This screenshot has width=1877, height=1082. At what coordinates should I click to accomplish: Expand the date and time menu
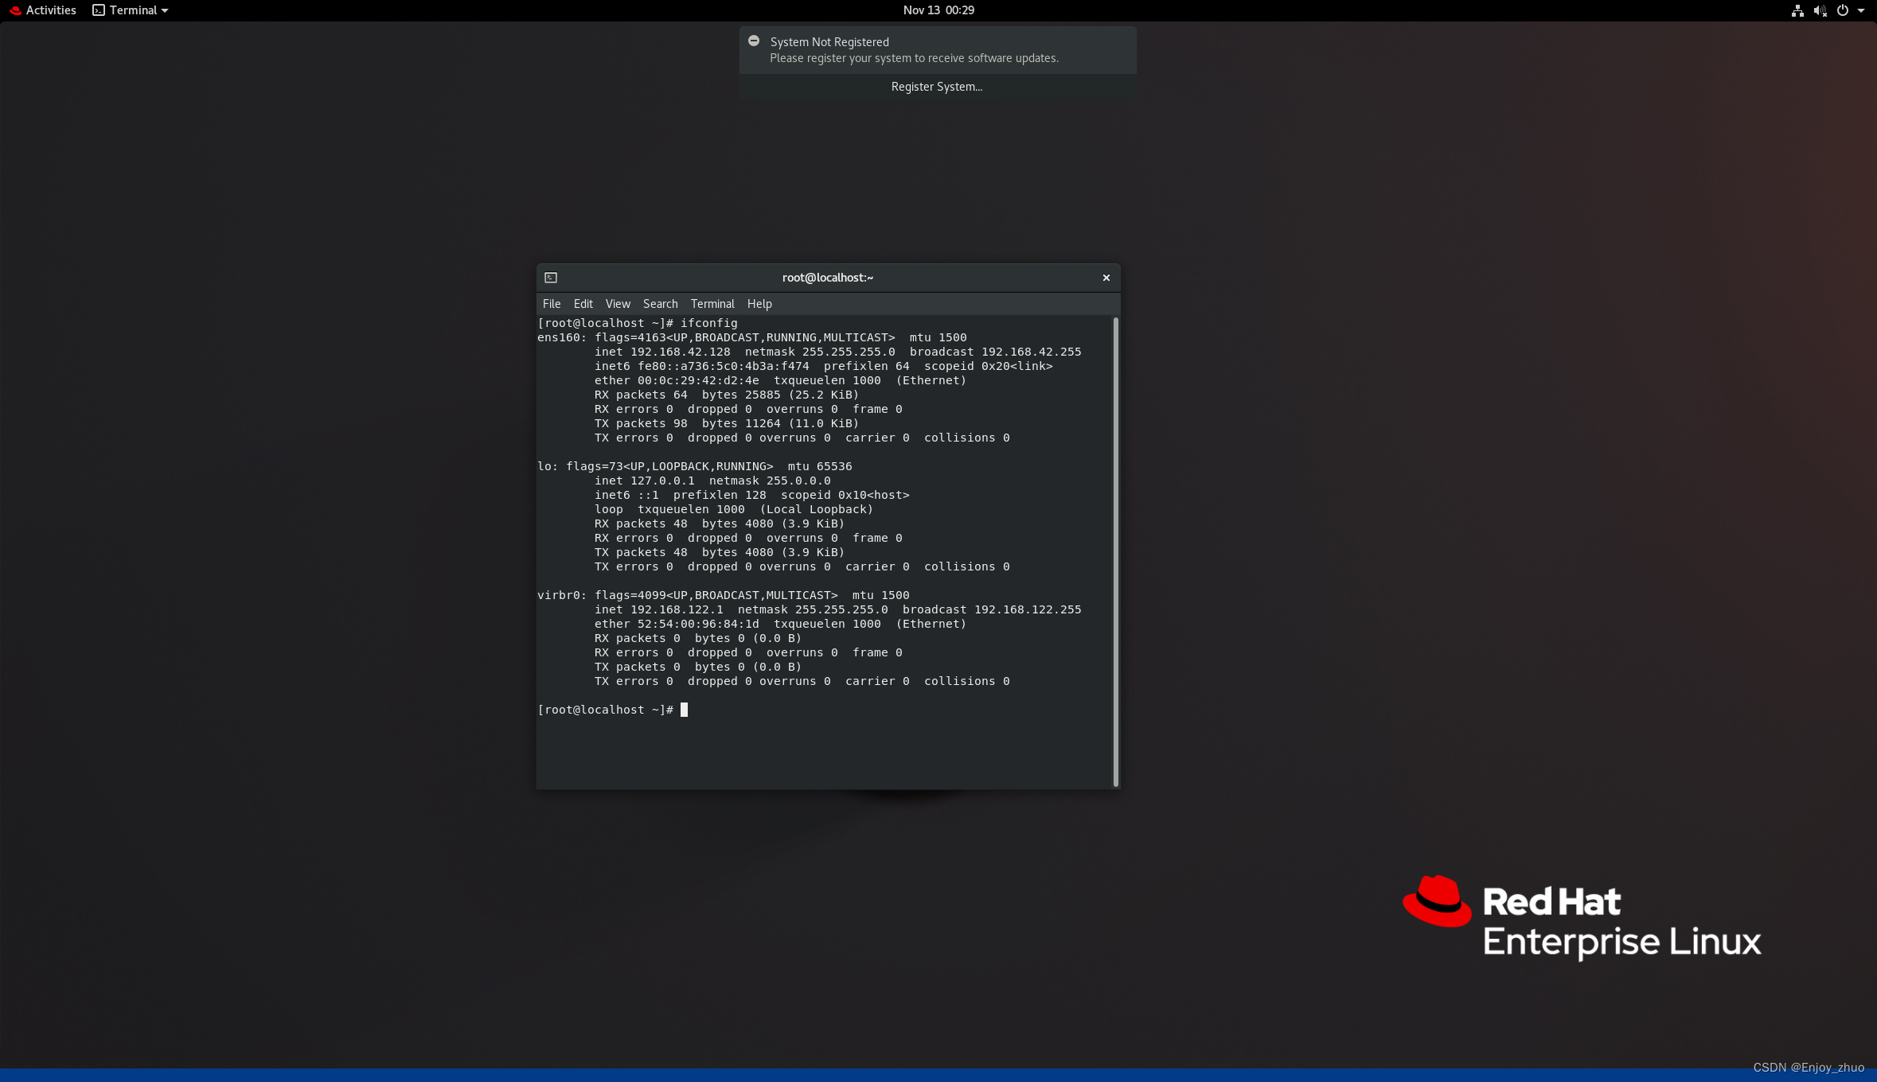[x=937, y=10]
